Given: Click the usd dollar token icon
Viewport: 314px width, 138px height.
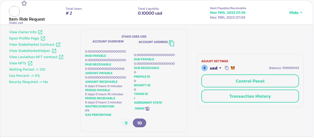Looking at the screenshot, I should pos(205,68).
